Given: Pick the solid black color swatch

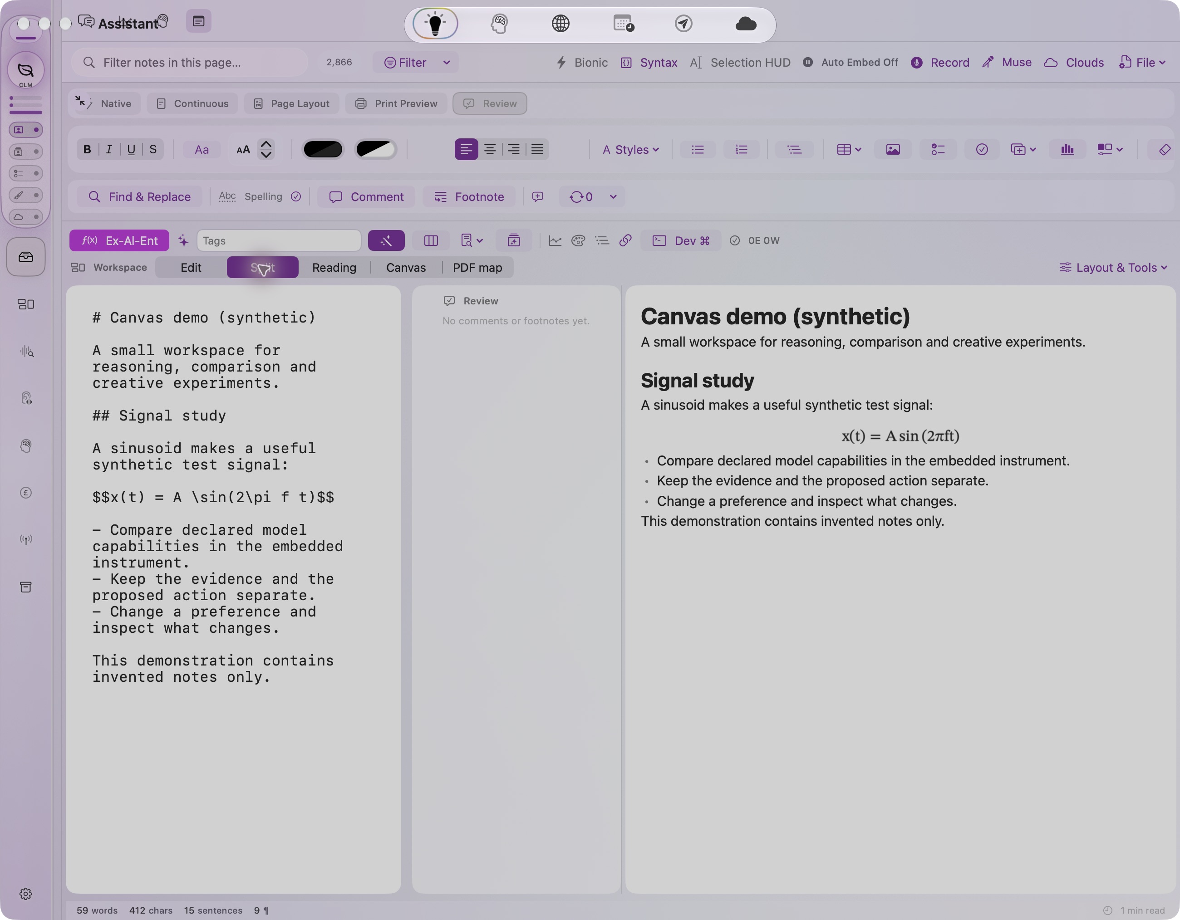Looking at the screenshot, I should (323, 150).
